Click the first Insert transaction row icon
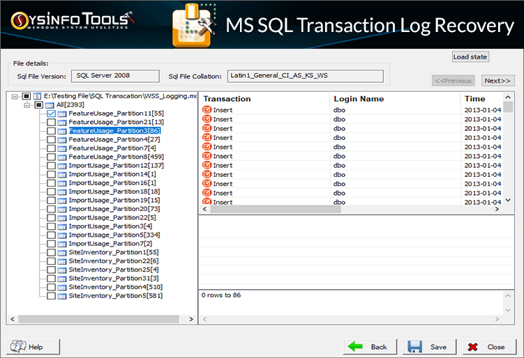The height and width of the screenshot is (358, 524). click(207, 110)
